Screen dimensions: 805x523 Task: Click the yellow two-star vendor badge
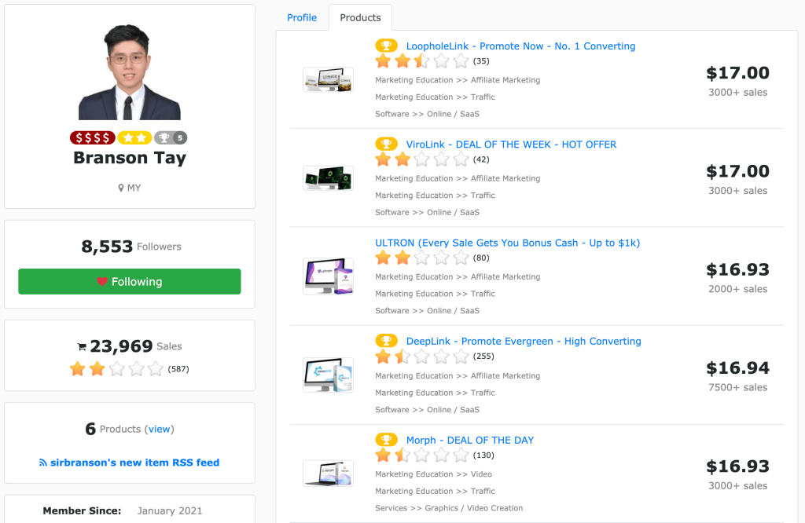[134, 138]
